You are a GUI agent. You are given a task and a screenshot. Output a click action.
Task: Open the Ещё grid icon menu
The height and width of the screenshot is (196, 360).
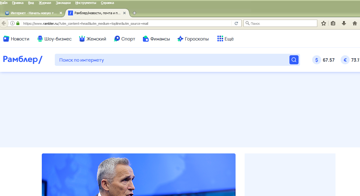[x=220, y=38]
